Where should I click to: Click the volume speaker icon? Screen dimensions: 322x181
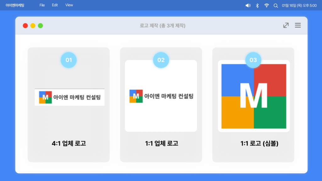(248, 6)
